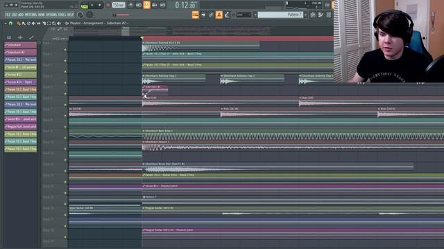Open first Ghosthack Dubstep Clap clip menu arrow
444x249 pixels.
click(x=144, y=76)
